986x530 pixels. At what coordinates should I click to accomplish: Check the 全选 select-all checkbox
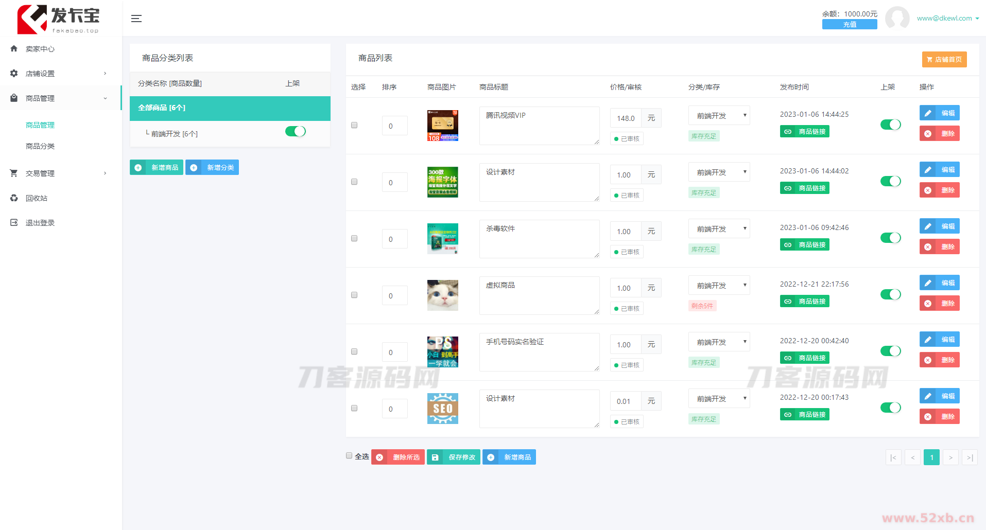(349, 456)
